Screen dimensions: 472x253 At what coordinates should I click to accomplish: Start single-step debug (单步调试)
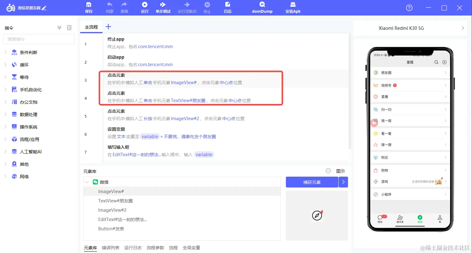click(x=163, y=5)
